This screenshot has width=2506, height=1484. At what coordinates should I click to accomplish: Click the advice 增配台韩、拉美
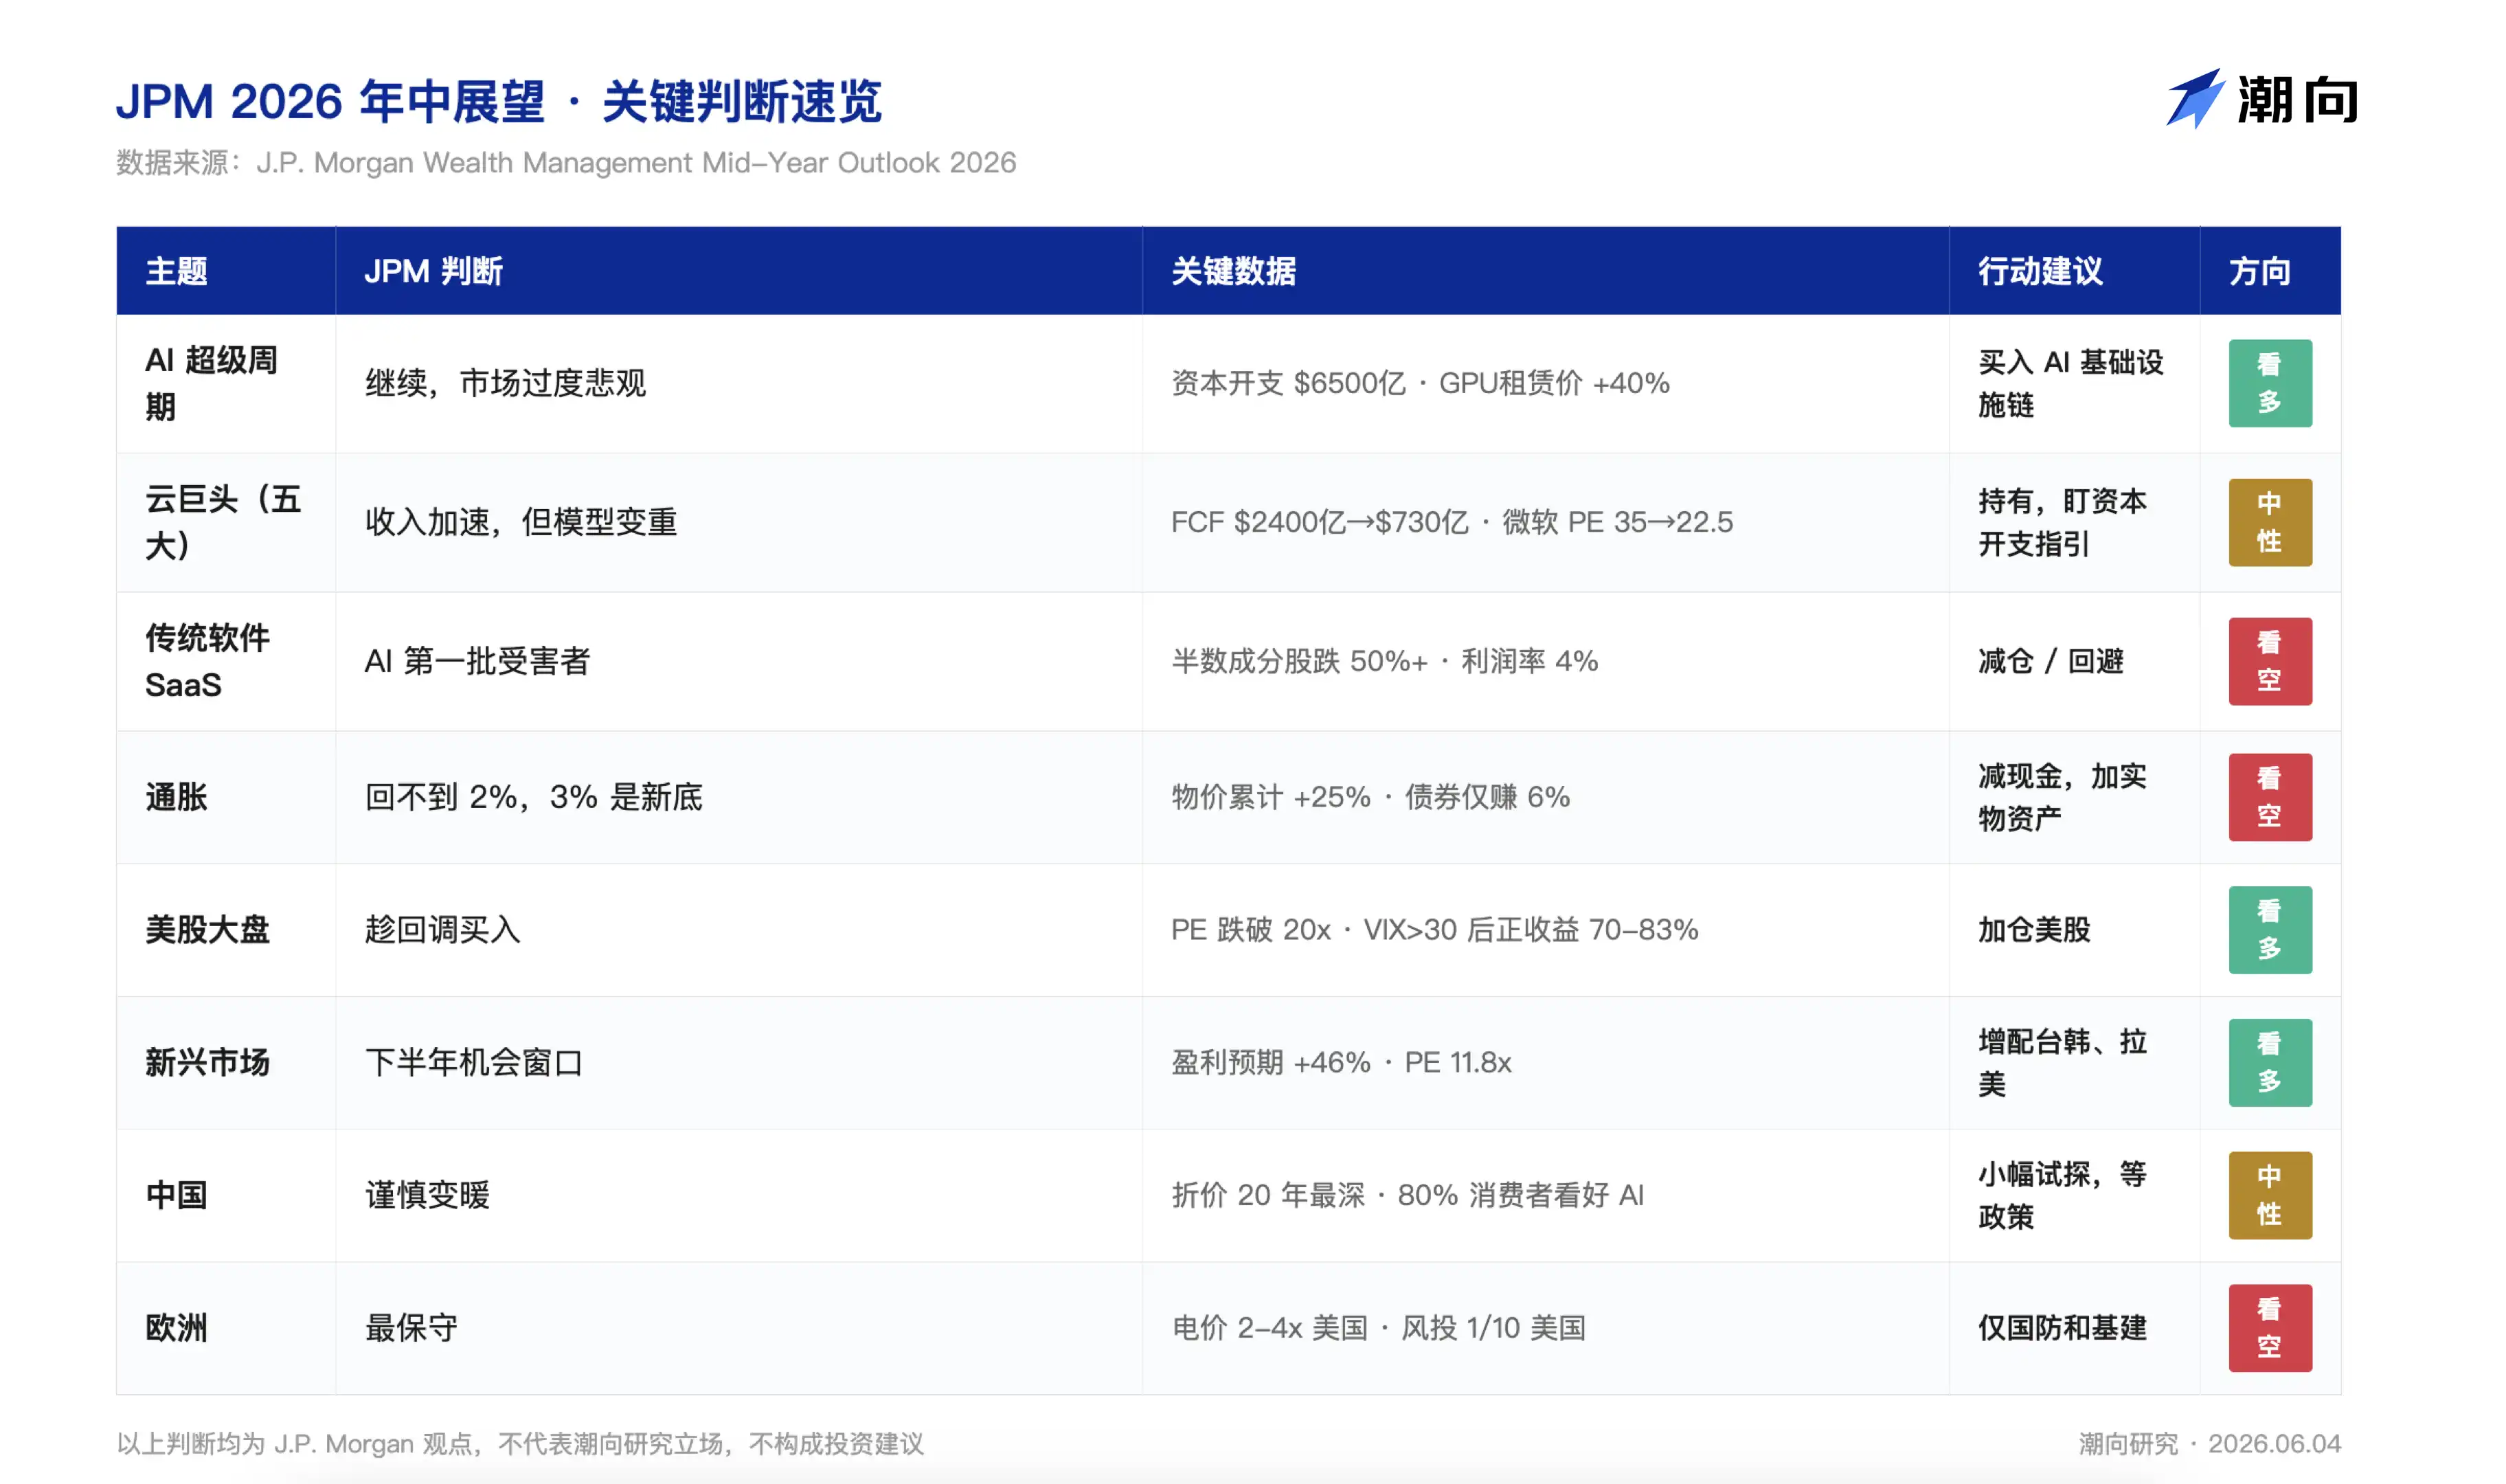click(2062, 1062)
